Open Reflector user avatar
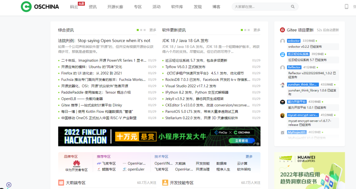The image size is (356, 189). point(282,68)
